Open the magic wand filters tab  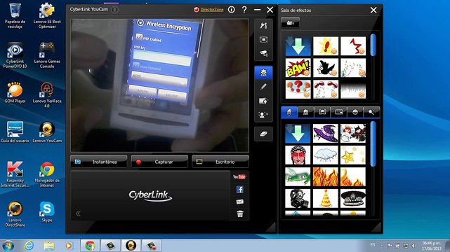tap(371, 112)
